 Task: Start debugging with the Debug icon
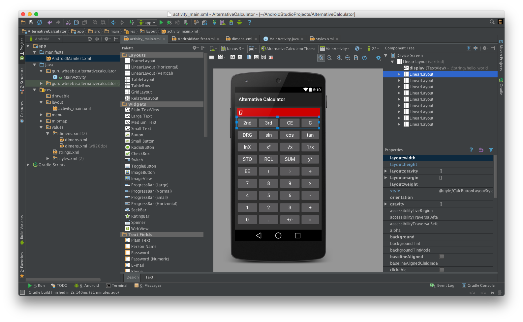pos(169,22)
